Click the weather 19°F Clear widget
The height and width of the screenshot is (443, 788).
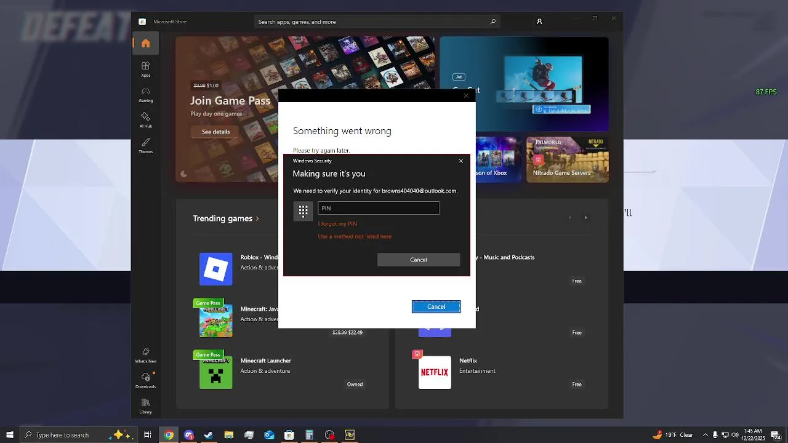(x=673, y=435)
